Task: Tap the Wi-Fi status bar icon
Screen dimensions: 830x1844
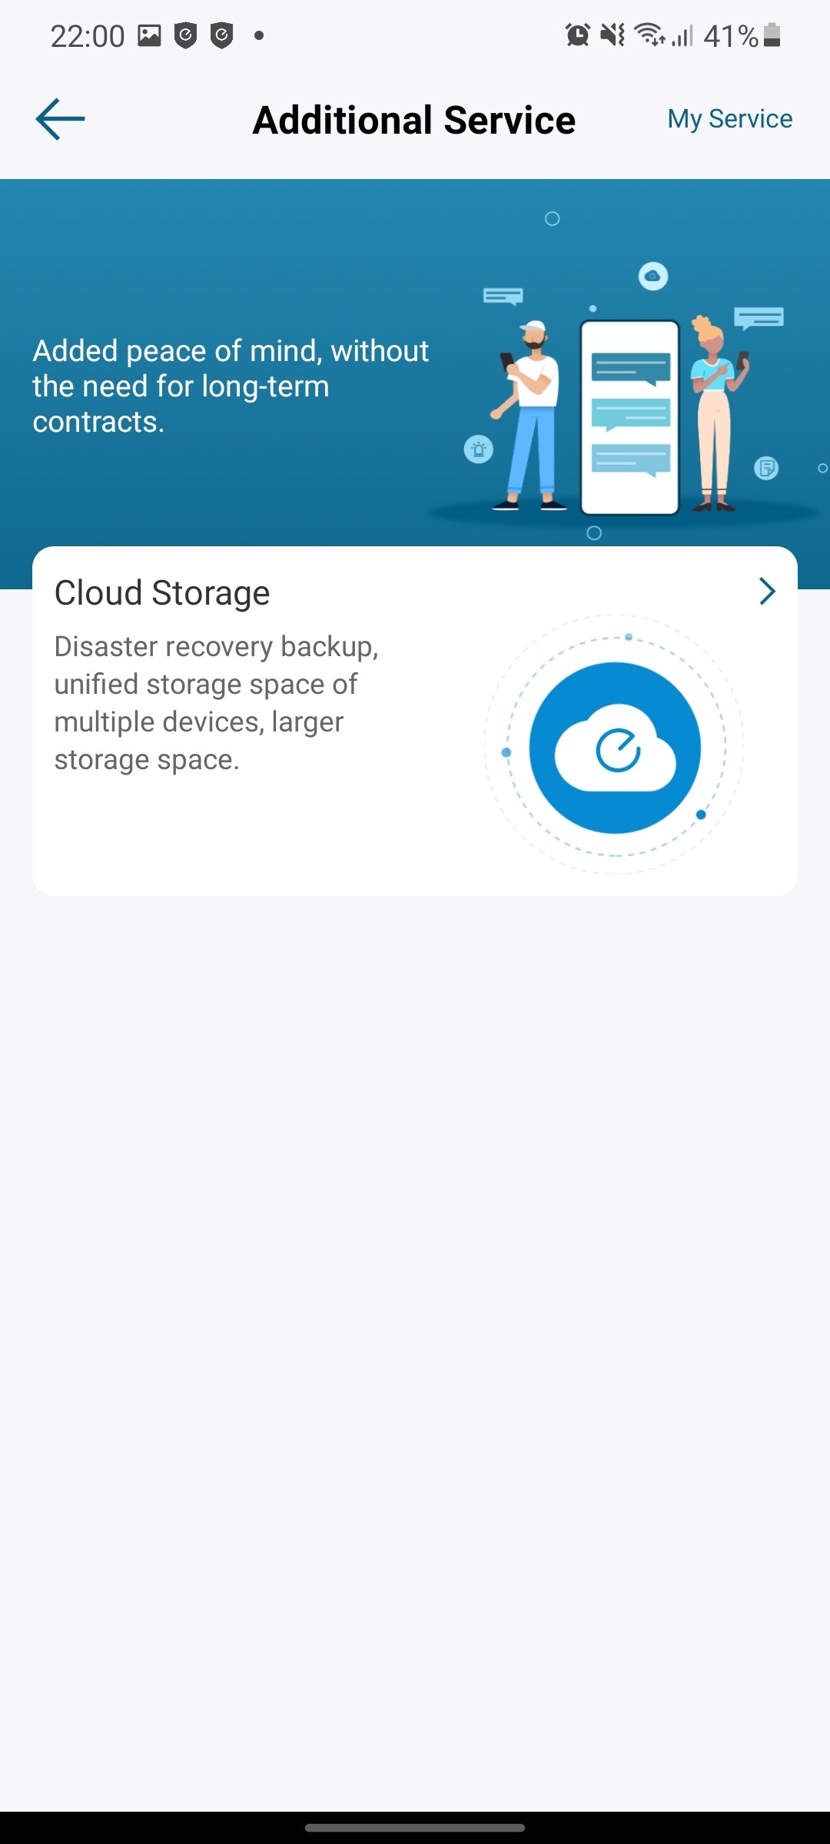Action: pyautogui.click(x=649, y=35)
